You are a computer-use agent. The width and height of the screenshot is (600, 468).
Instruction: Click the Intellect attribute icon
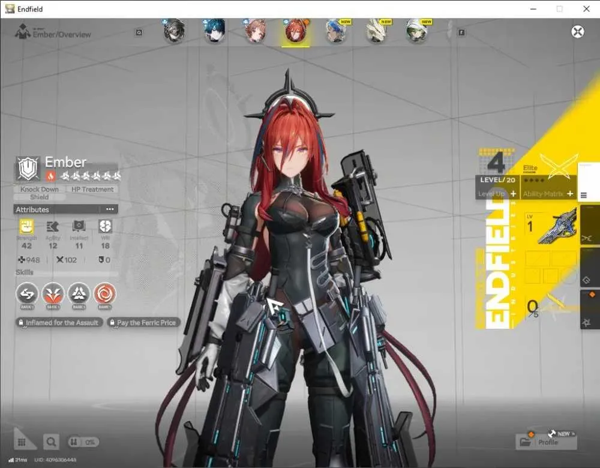click(x=79, y=227)
